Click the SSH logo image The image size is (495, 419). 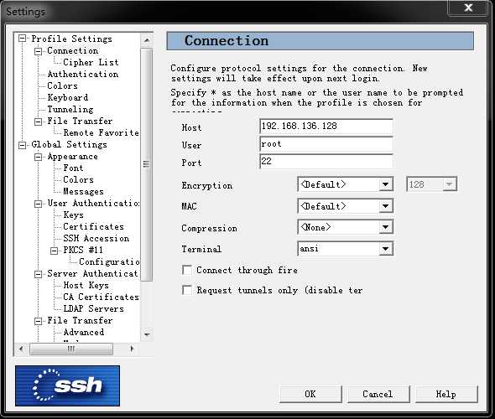pos(67,385)
